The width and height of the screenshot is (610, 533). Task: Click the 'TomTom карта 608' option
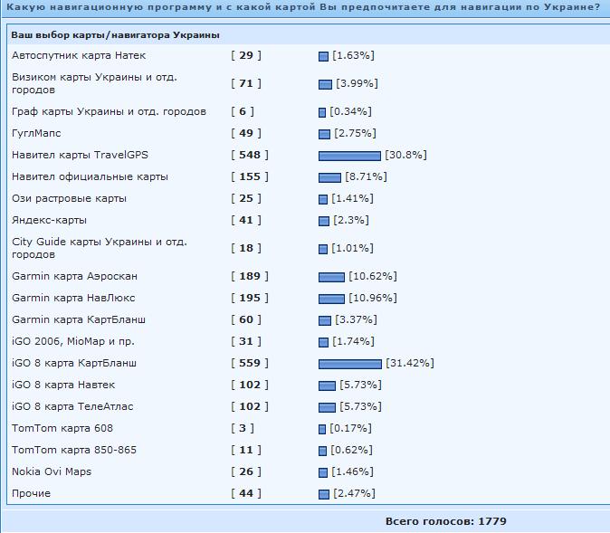(62, 428)
